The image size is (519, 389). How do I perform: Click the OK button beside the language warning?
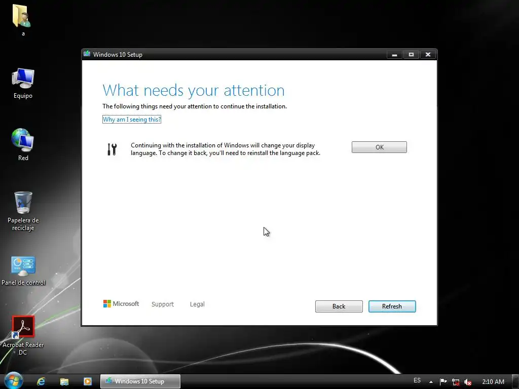(x=379, y=147)
